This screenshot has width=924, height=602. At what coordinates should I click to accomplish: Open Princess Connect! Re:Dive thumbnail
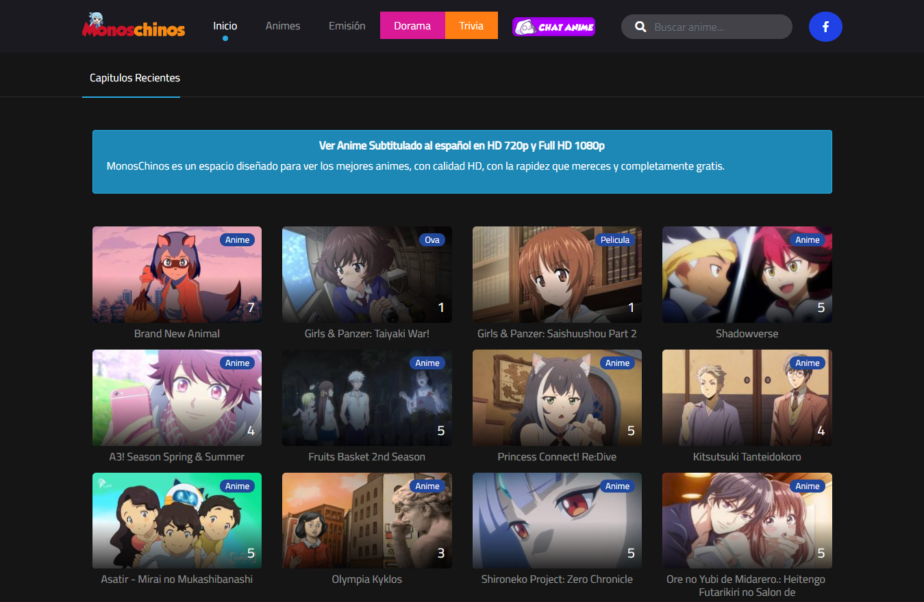557,397
